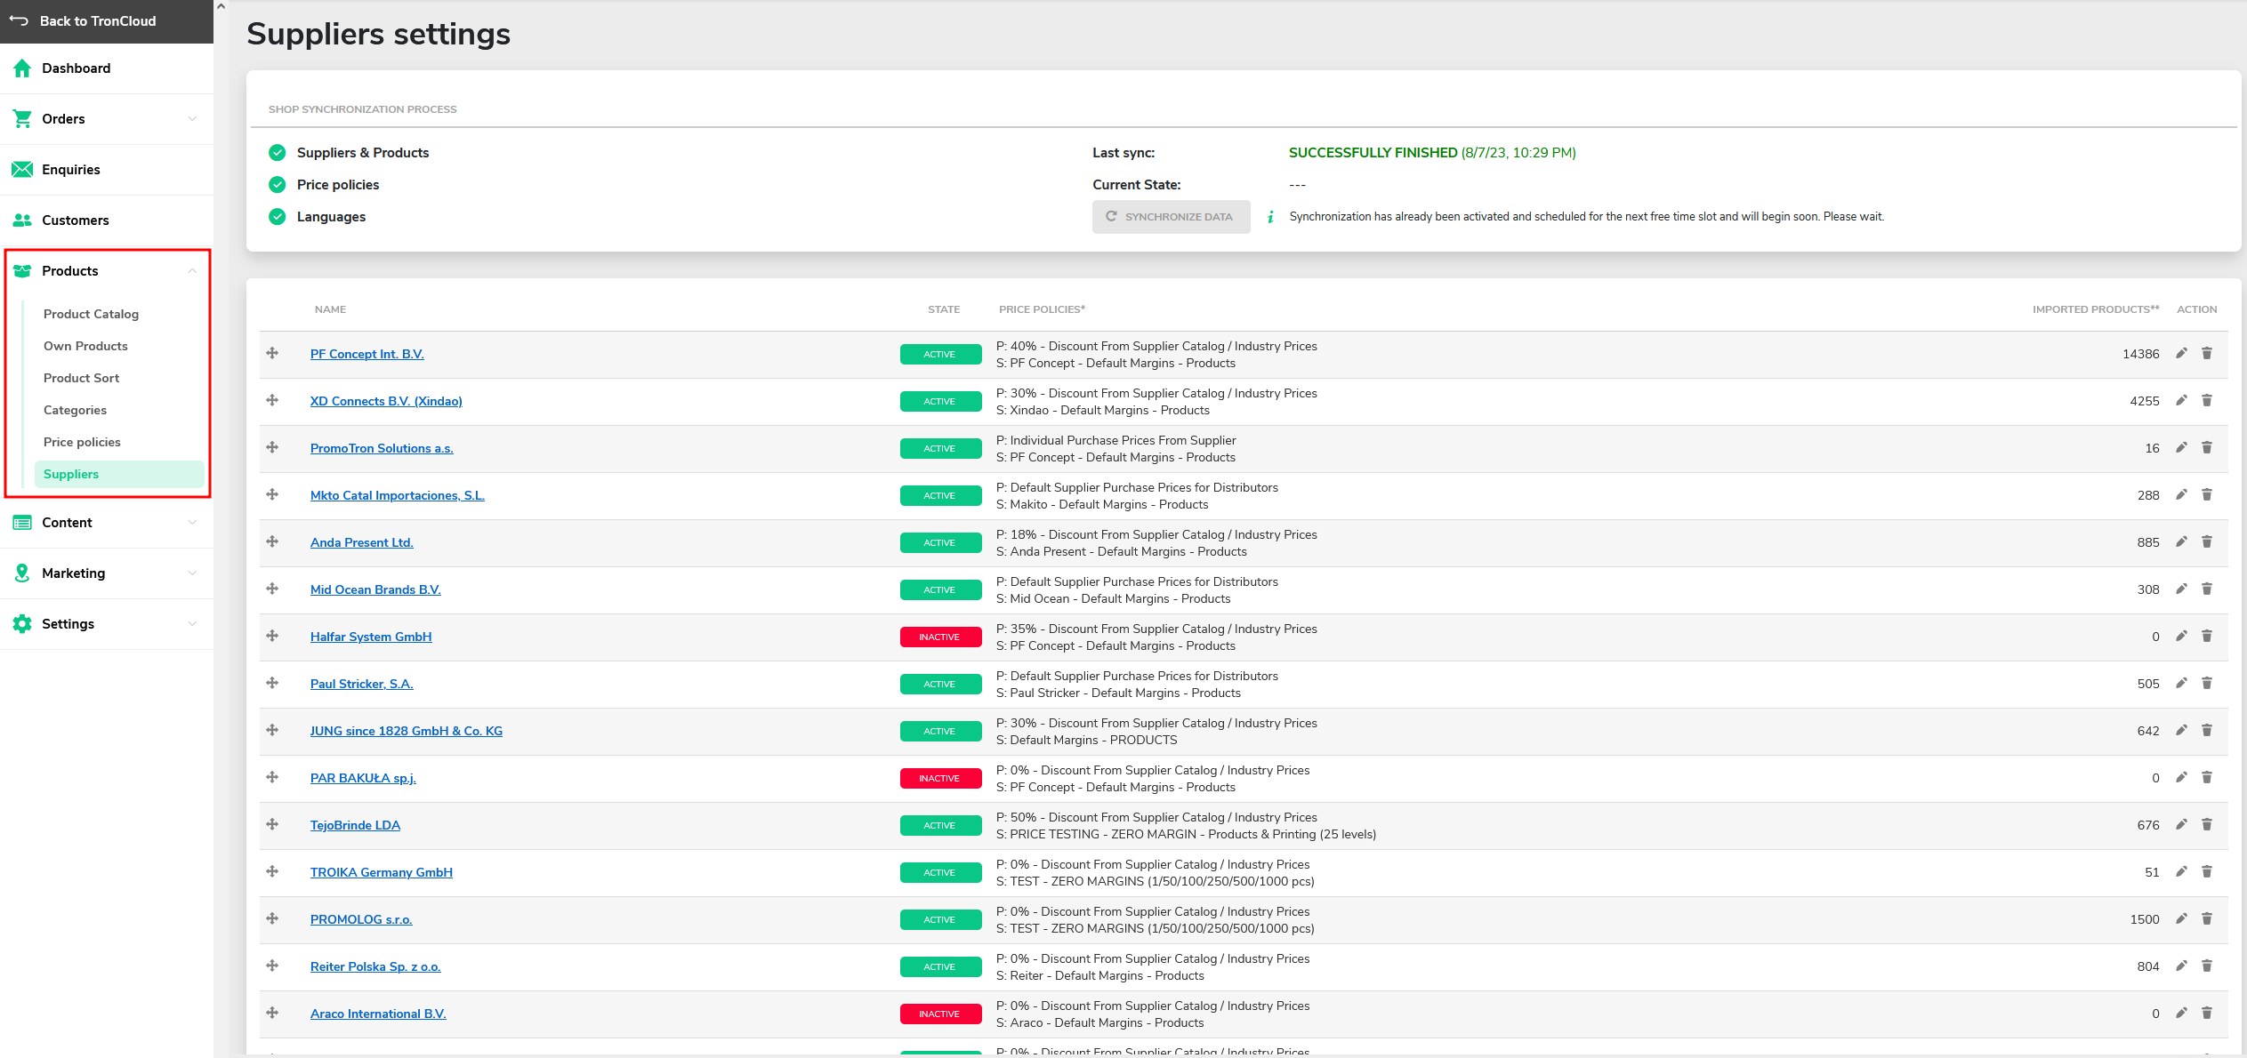Image resolution: width=2247 pixels, height=1058 pixels.
Task: Edit Halfar System GmbH supplier
Action: [2181, 637]
